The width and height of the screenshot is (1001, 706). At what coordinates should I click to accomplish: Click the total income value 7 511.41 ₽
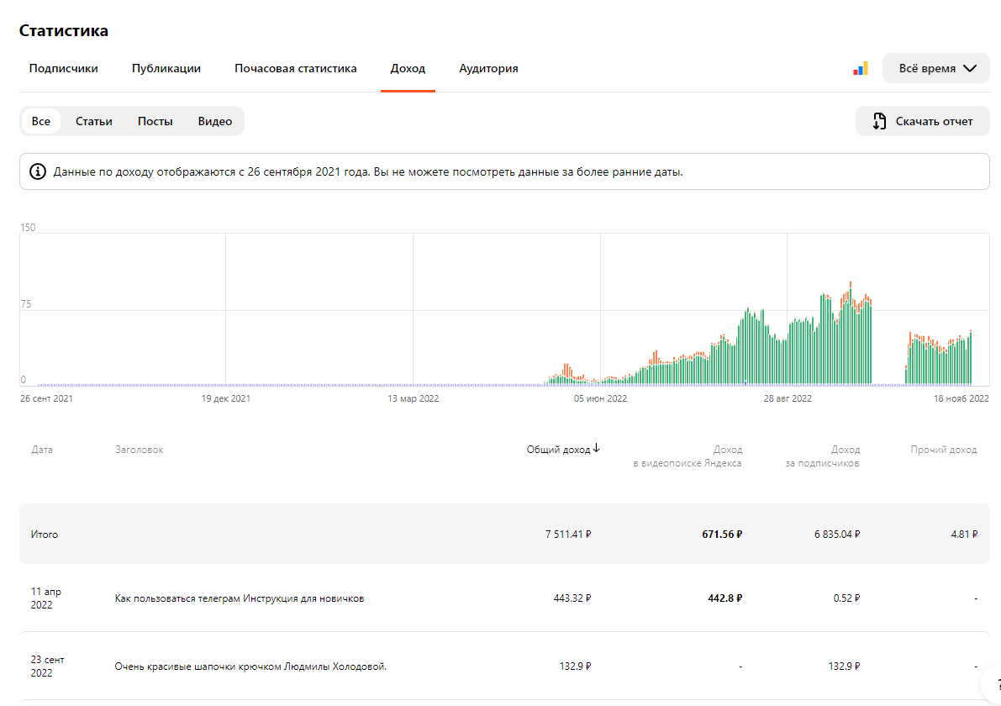(x=568, y=535)
